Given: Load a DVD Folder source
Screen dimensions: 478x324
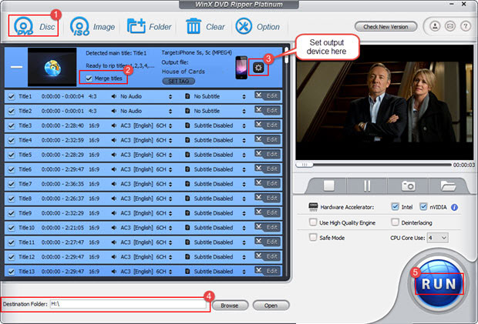Looking at the screenshot, I should [x=149, y=27].
